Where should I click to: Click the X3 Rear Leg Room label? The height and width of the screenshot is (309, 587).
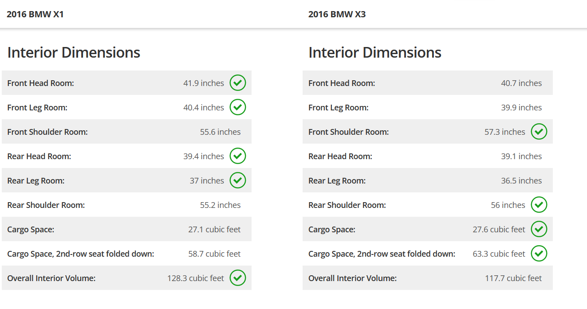click(337, 181)
